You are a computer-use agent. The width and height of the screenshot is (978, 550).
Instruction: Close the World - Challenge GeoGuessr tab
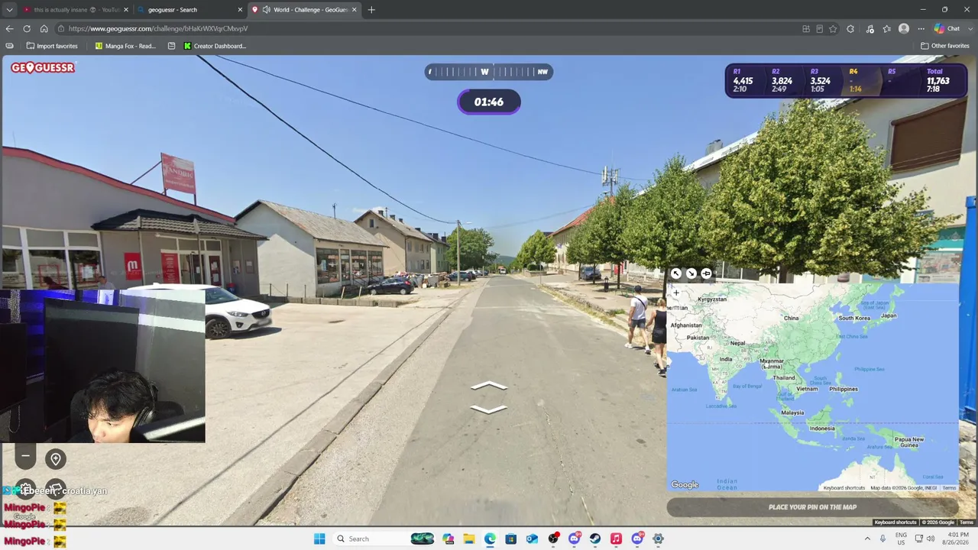(x=355, y=10)
